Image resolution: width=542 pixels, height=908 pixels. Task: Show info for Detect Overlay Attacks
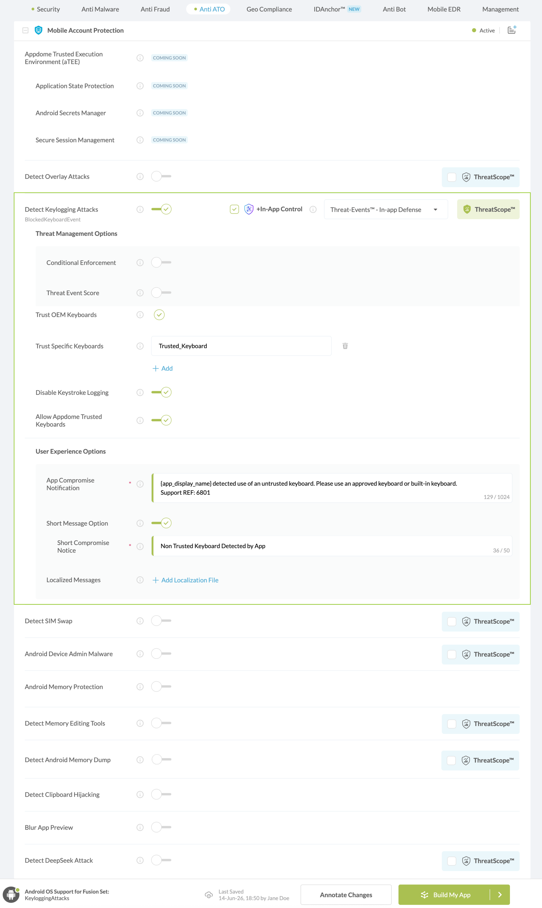(x=140, y=176)
